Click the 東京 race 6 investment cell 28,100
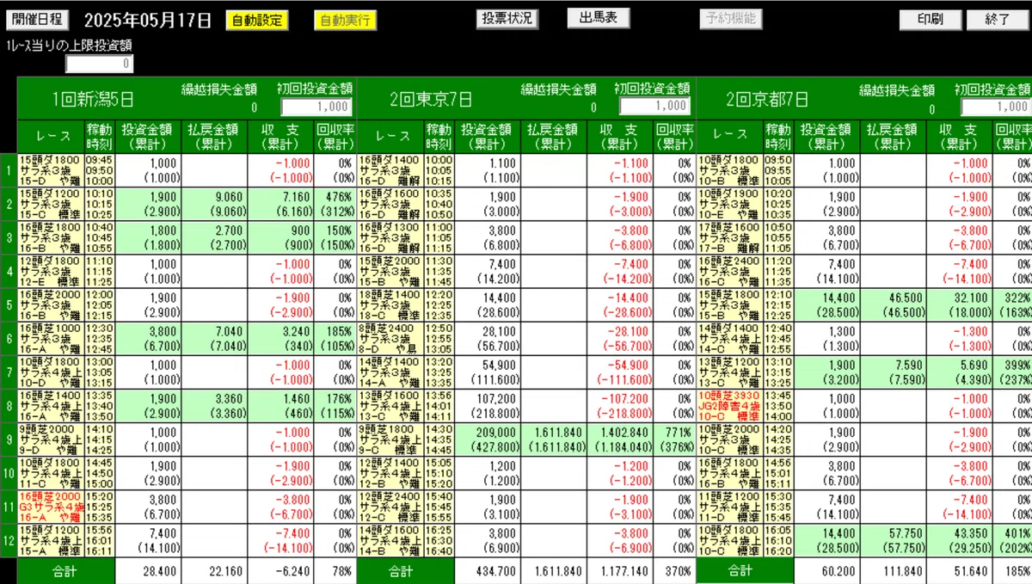This screenshot has height=584, width=1032. click(488, 339)
